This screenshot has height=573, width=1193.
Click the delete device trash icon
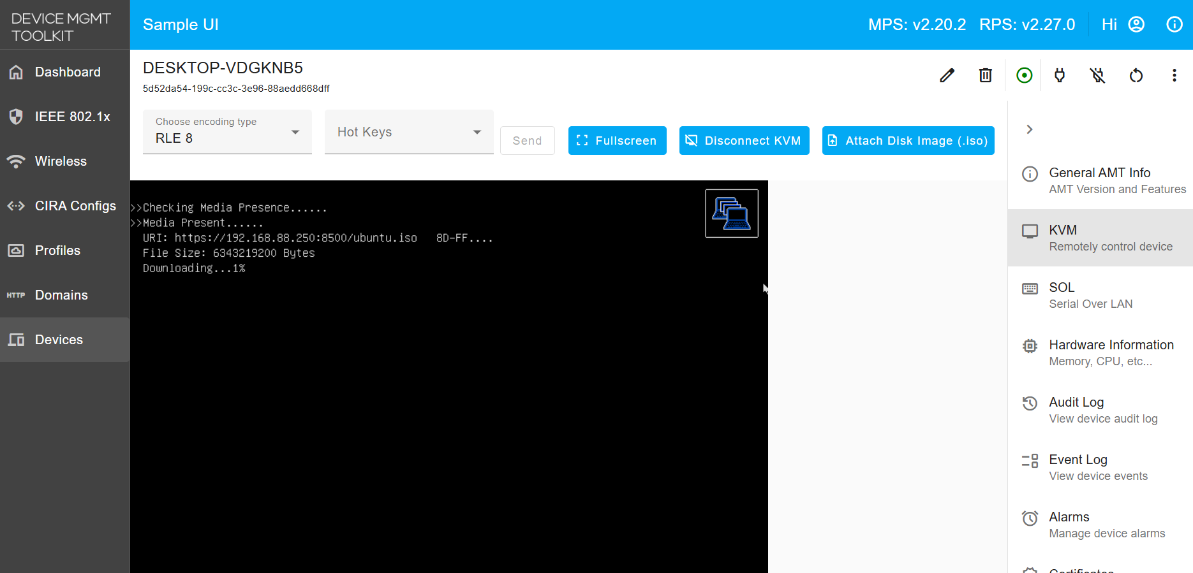986,75
